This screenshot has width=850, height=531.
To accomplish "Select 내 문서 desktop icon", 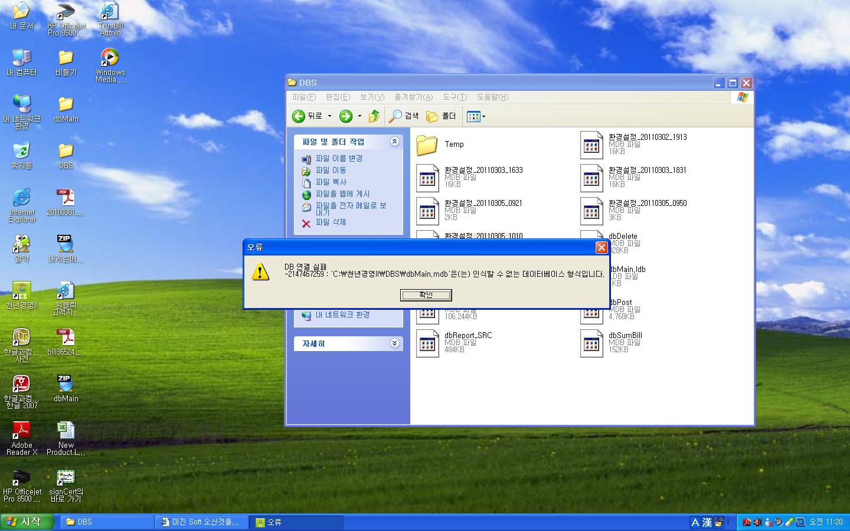I will click(22, 16).
